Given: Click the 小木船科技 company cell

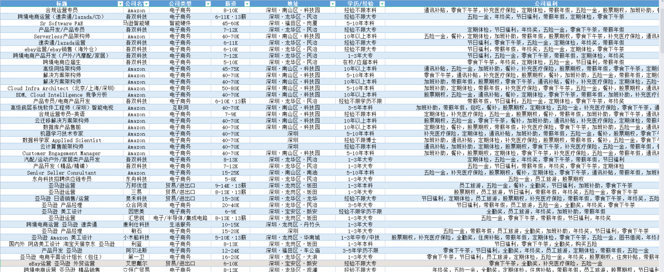Looking at the screenshot, I should point(136,238).
